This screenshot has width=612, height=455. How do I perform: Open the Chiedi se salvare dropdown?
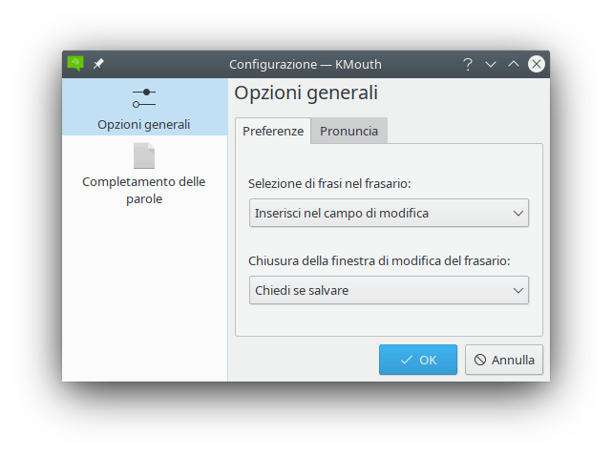pyautogui.click(x=389, y=290)
